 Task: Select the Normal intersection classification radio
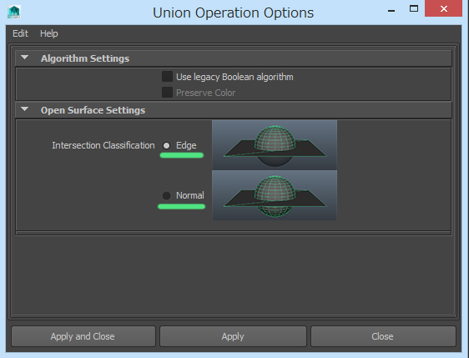166,195
